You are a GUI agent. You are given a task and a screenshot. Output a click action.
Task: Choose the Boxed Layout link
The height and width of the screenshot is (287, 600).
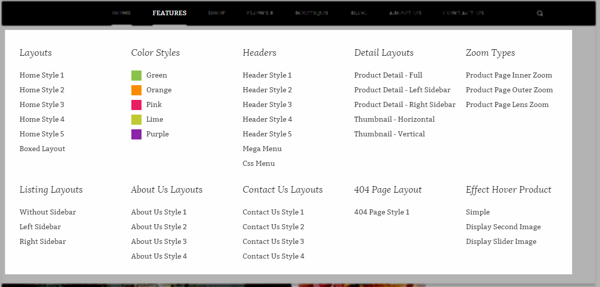[x=42, y=149]
